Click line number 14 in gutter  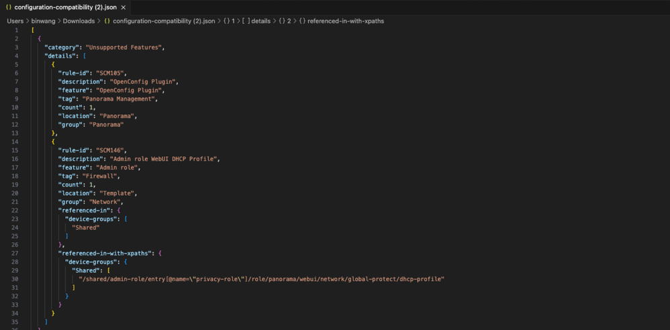[x=15, y=142]
